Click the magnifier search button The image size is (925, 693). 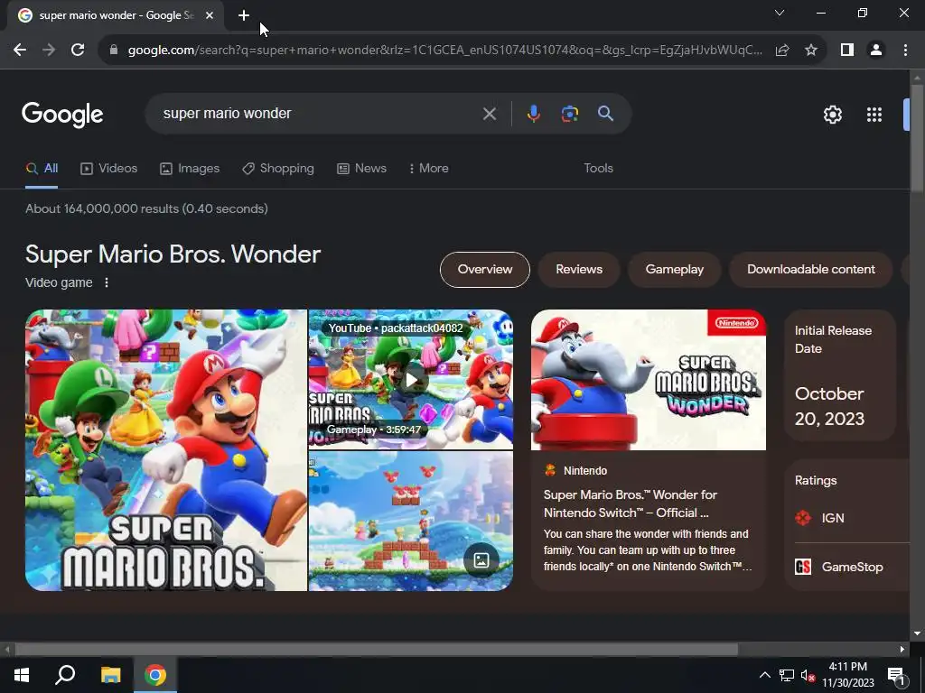pos(605,113)
